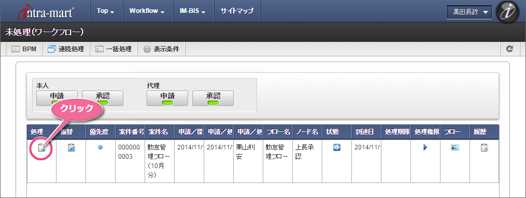526x198 pixels.
Task: Click the transfer icon in 振替 column
Action: pos(71,147)
